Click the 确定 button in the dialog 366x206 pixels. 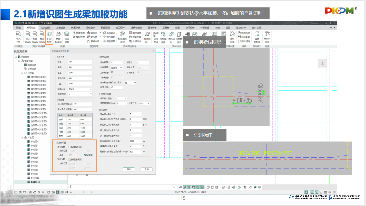click(129, 169)
